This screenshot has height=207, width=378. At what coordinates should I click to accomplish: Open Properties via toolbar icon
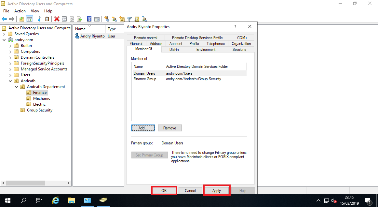pos(64,19)
